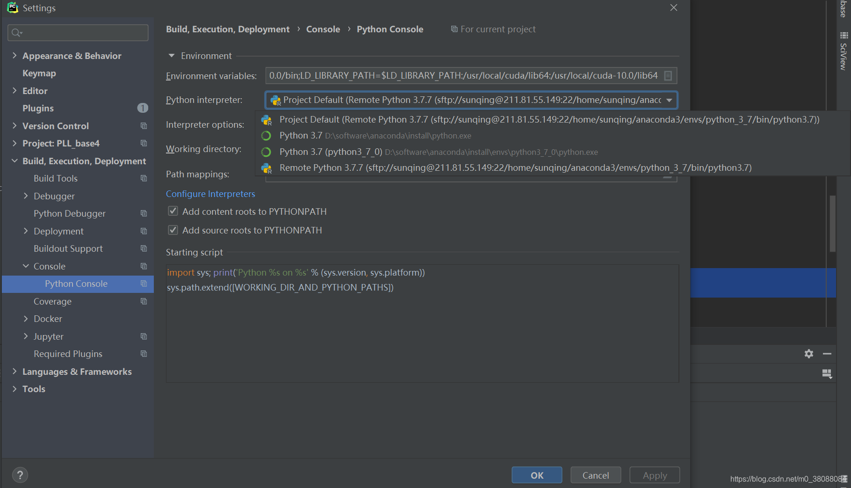This screenshot has width=851, height=488.
Task: Click the search magnifier icon in settings
Action: (x=17, y=32)
